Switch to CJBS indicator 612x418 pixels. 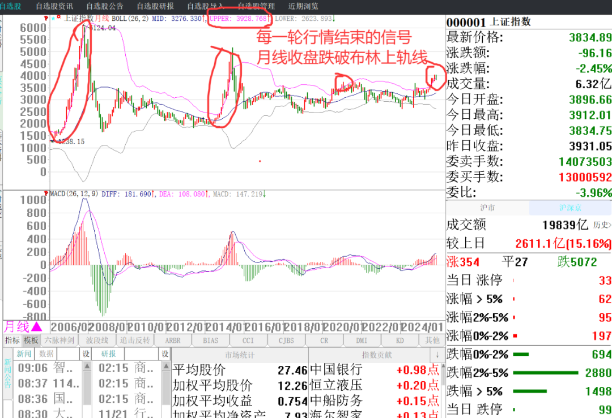click(286, 340)
